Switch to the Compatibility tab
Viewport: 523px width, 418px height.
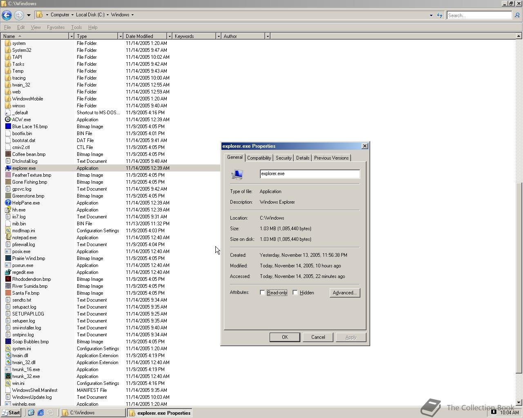pyautogui.click(x=259, y=158)
